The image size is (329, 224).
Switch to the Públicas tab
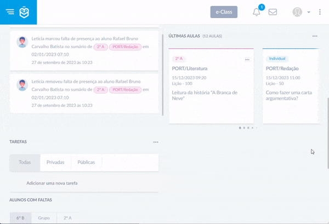click(x=86, y=163)
